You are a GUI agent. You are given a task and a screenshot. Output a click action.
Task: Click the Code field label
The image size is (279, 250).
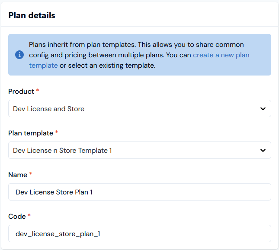(17, 217)
